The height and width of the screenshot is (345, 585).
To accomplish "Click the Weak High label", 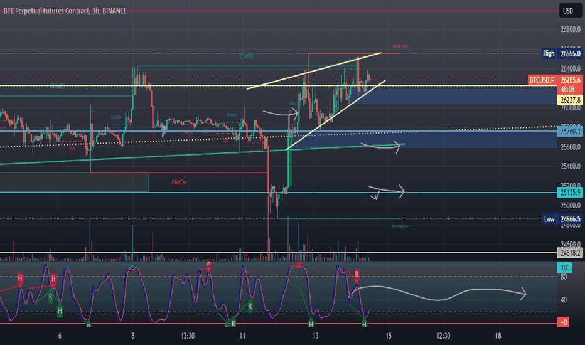I will (400, 46).
